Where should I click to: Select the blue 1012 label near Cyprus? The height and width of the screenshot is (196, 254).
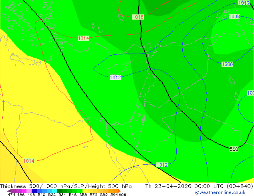115,78
